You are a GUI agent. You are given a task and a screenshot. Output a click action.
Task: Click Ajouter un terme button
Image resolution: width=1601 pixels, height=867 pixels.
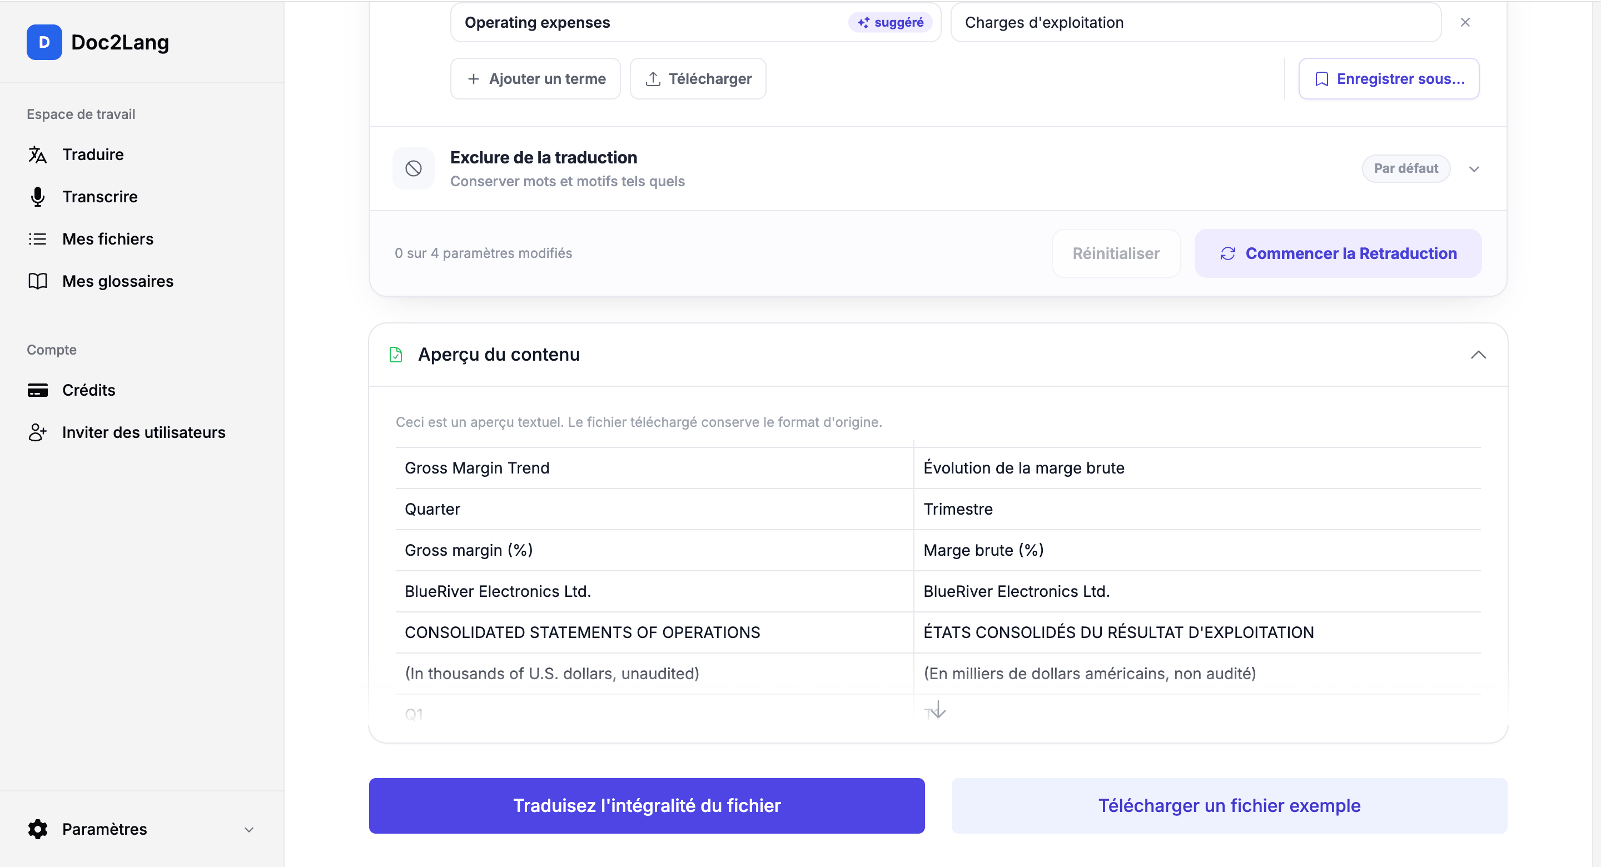pos(535,79)
